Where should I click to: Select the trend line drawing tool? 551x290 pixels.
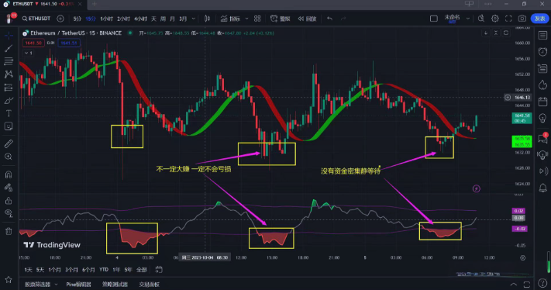[9, 49]
